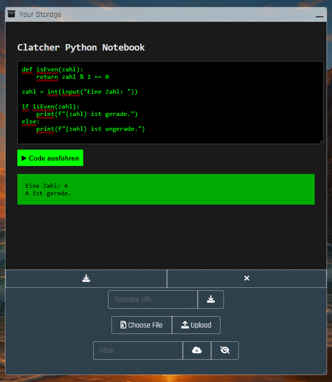Click the "Your Storage" window title
332x382 pixels.
40,14
